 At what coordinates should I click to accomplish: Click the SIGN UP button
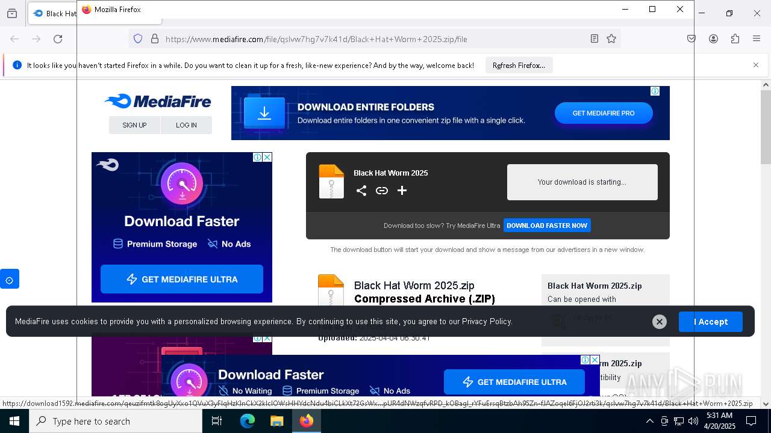[x=134, y=125]
